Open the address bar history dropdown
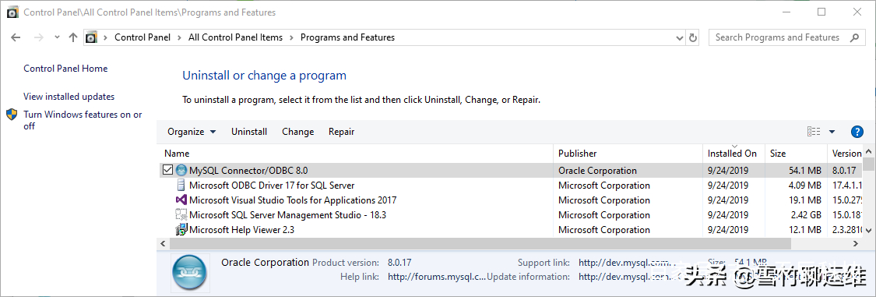This screenshot has height=297, width=876. point(680,37)
